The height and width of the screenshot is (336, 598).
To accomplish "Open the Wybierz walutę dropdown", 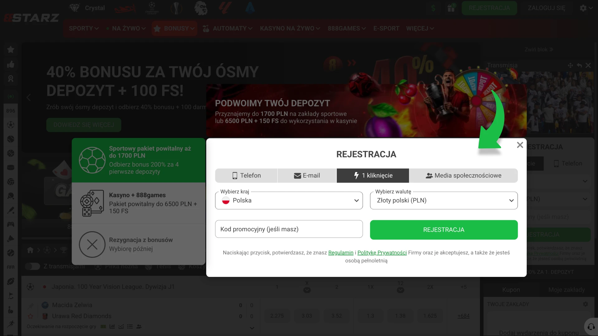I will pyautogui.click(x=444, y=200).
